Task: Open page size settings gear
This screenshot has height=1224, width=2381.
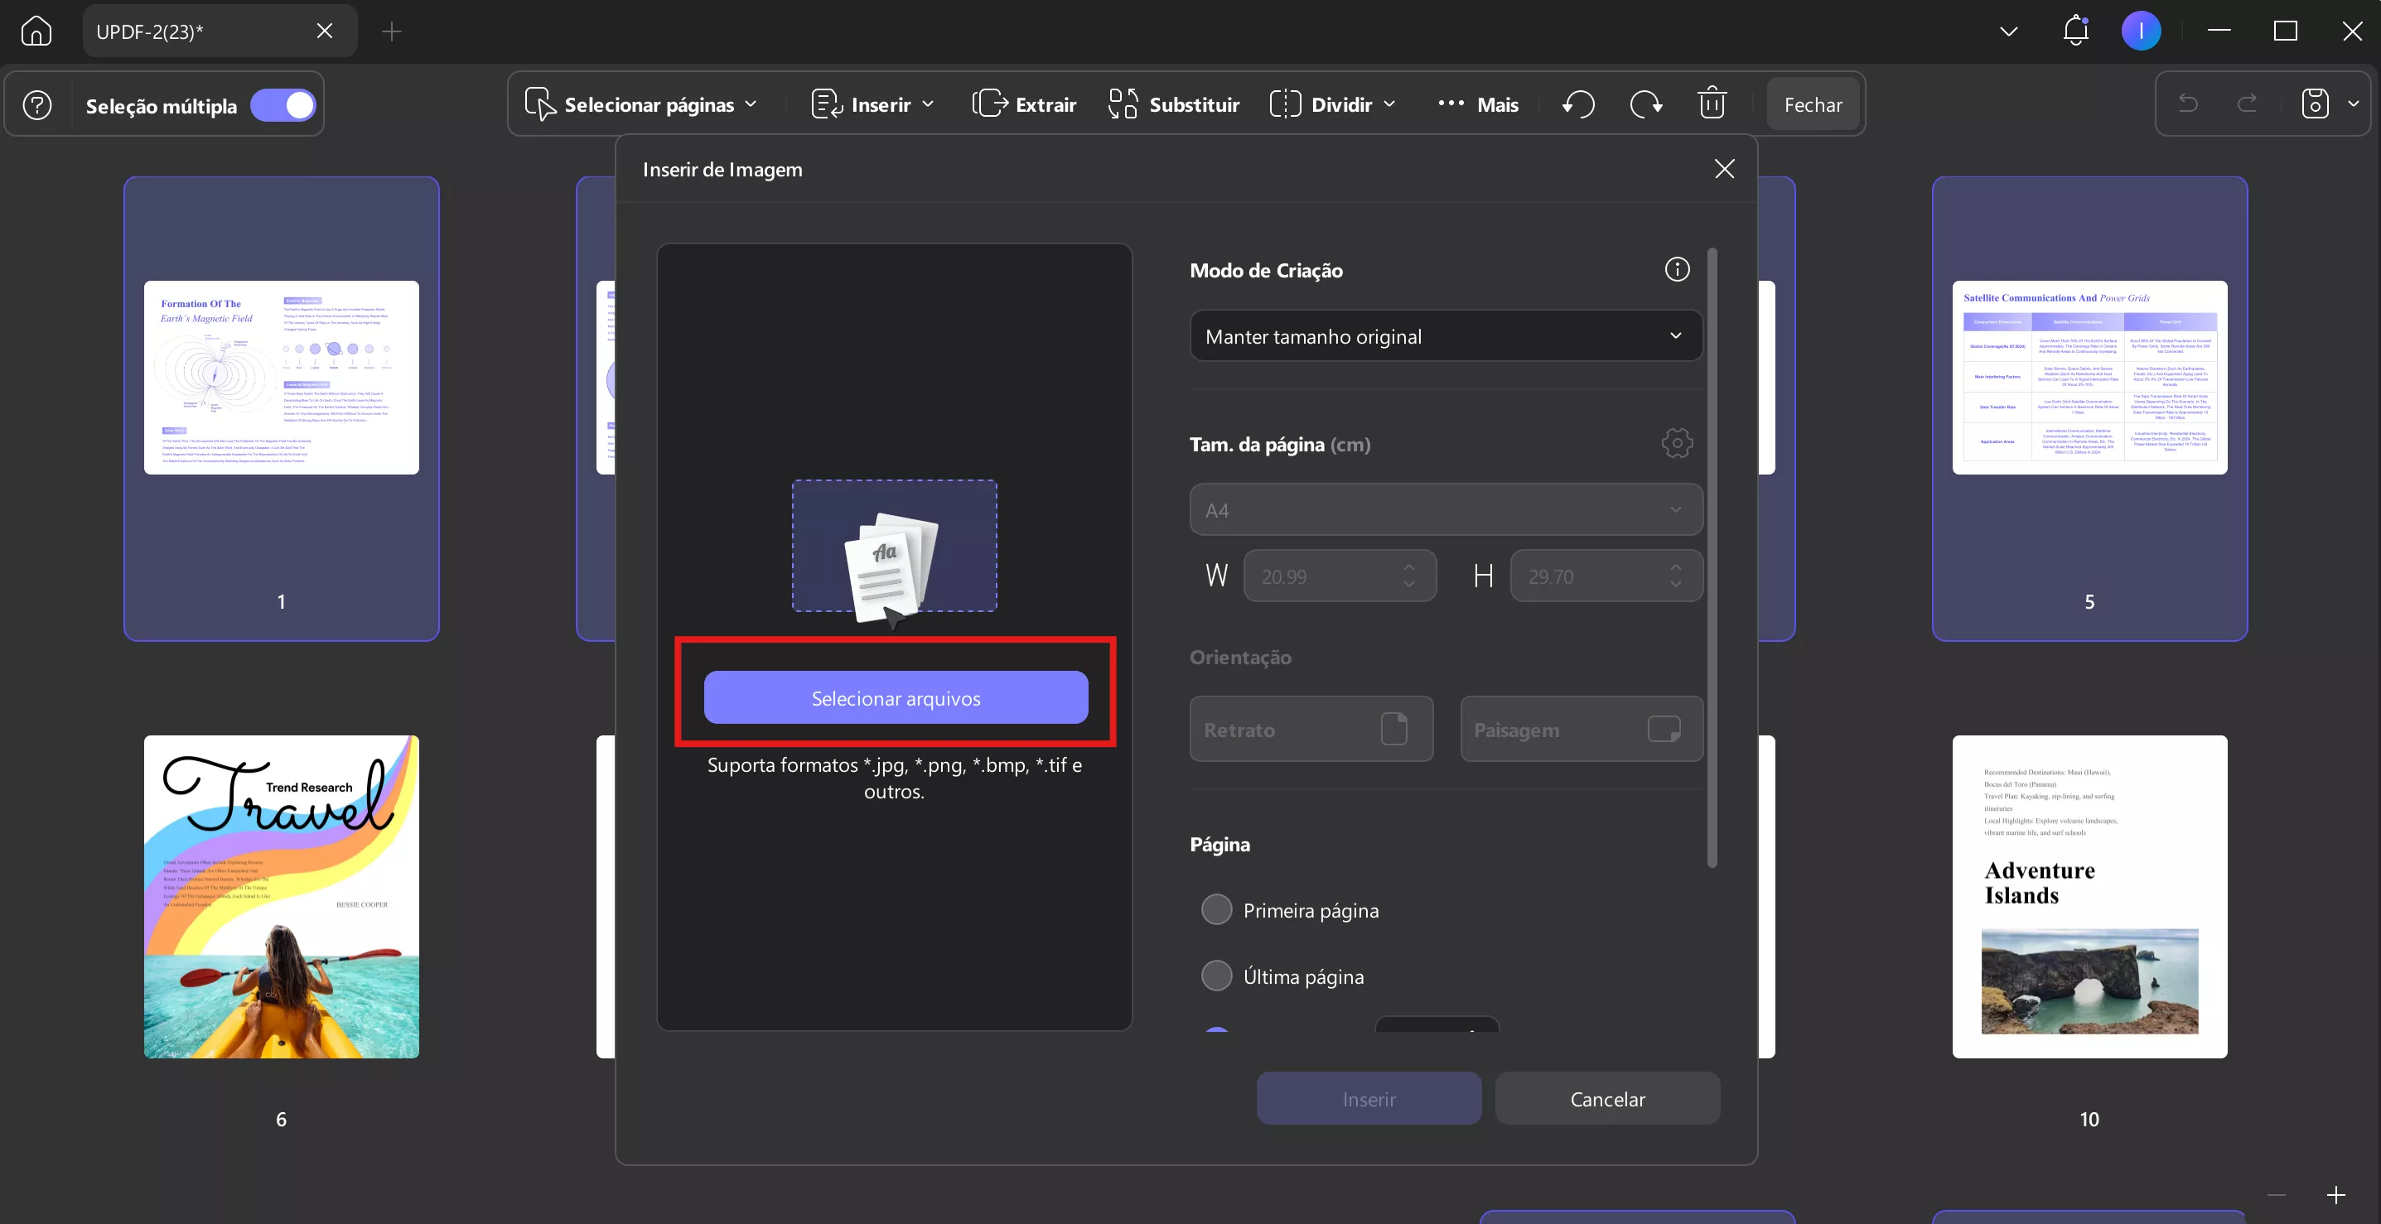Action: pyautogui.click(x=1677, y=443)
